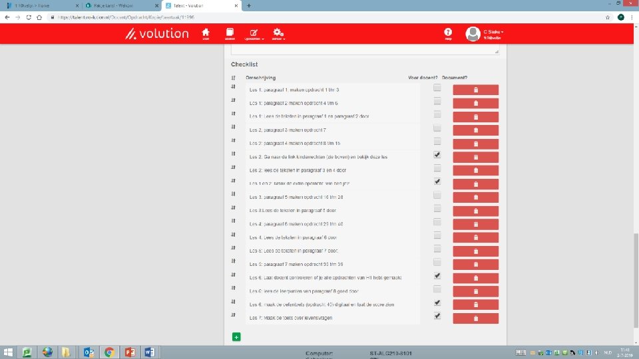Open the user account dropdown next to the avatar
639x359 pixels.
click(x=493, y=34)
